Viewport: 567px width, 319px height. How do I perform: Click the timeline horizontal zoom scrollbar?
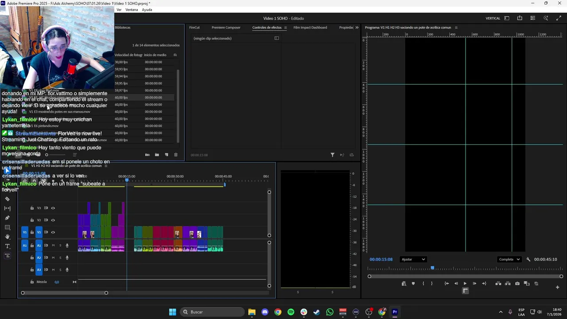64,293
